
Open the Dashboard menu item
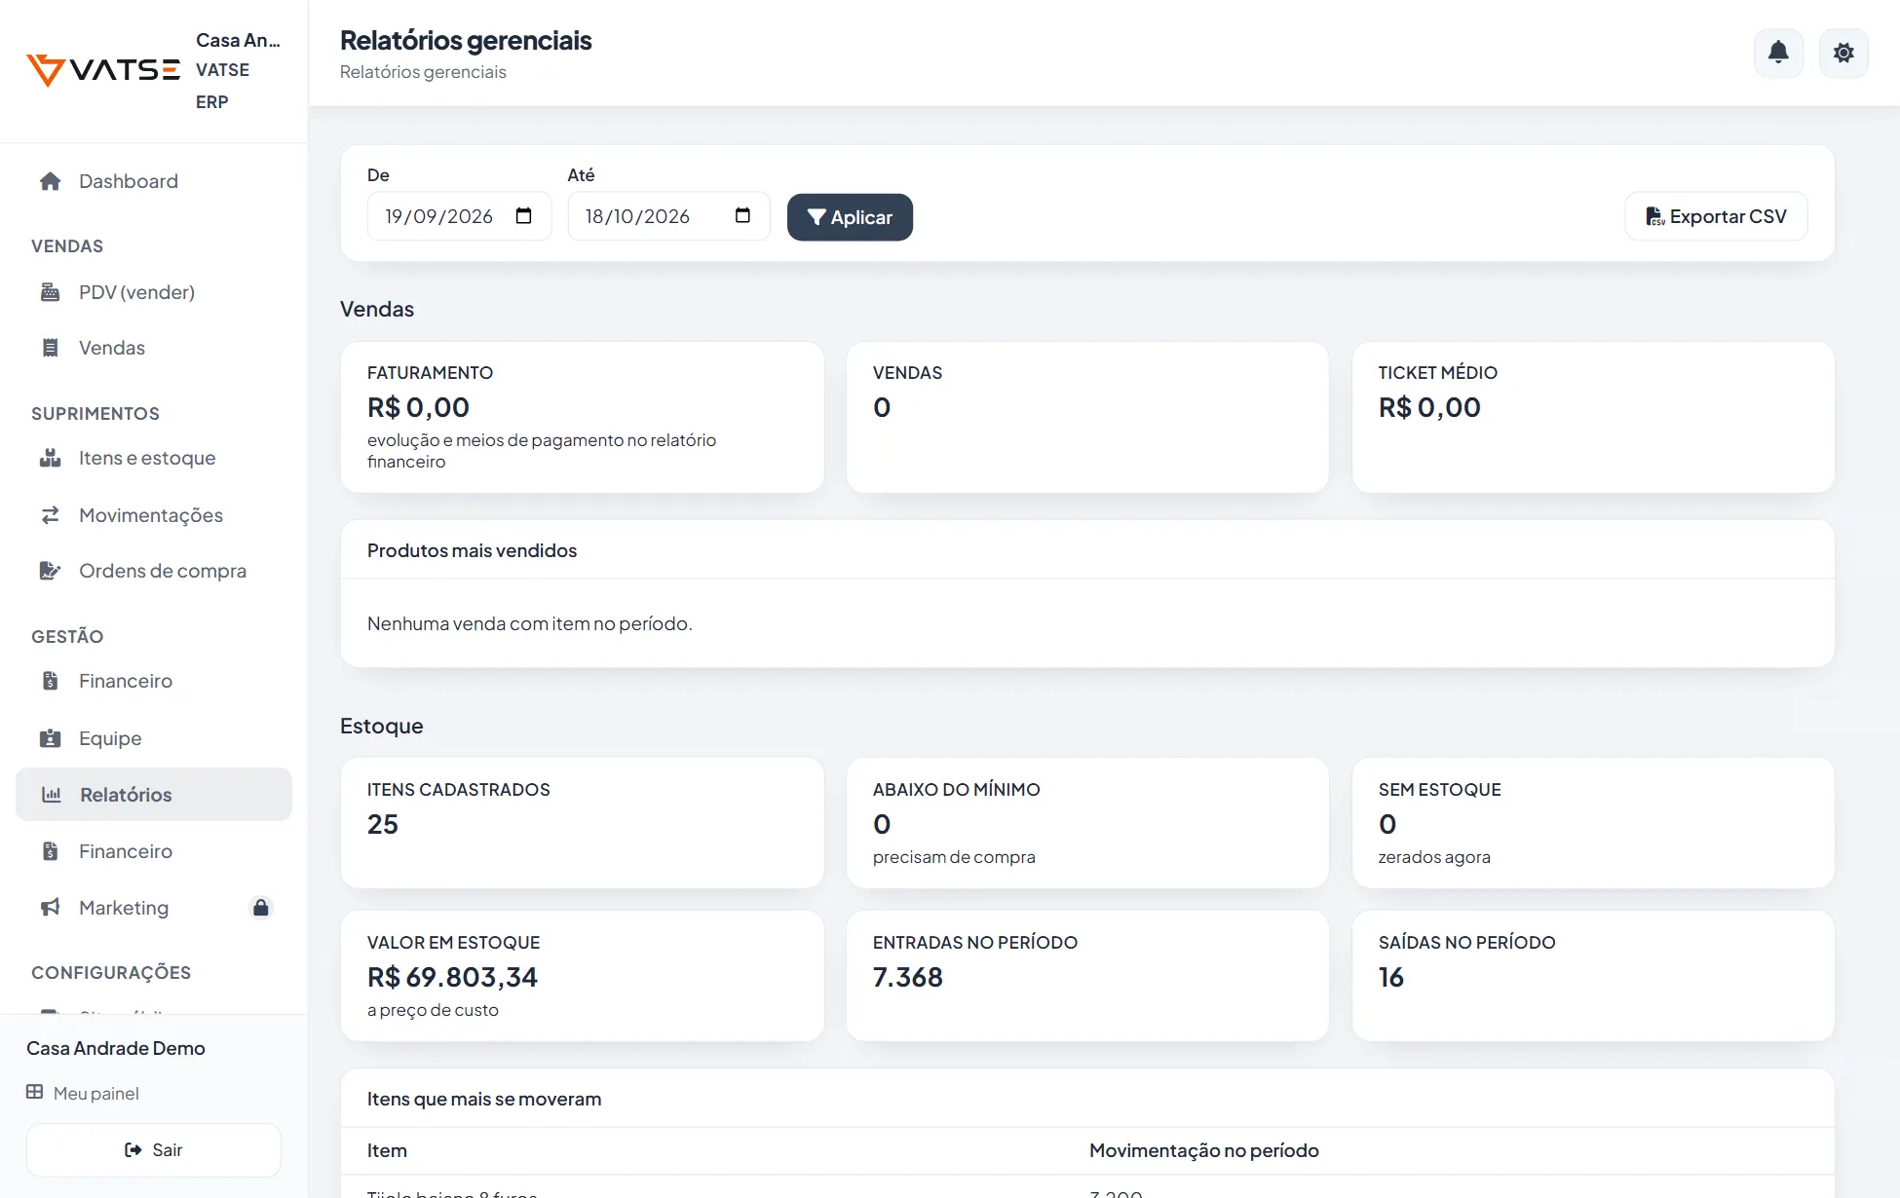pos(154,181)
